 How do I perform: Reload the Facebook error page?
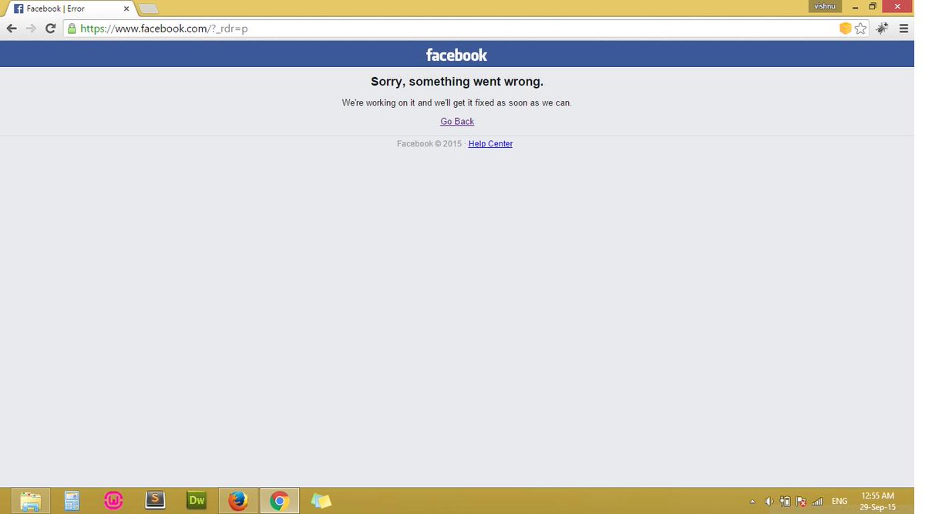pyautogui.click(x=51, y=29)
